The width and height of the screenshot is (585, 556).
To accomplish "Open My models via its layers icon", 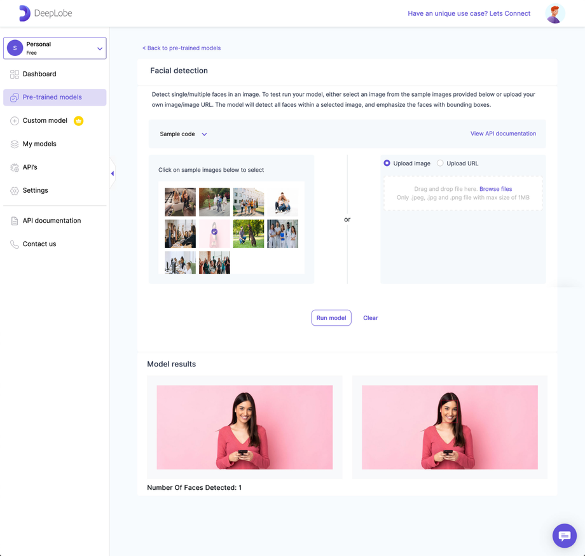I will point(14,144).
